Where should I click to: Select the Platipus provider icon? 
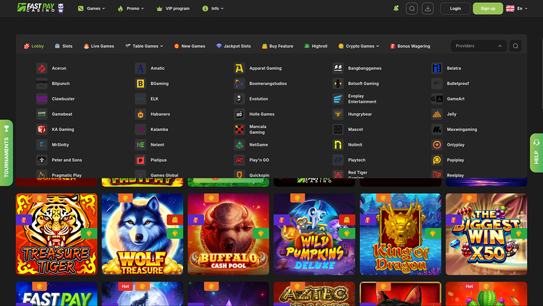pyautogui.click(x=141, y=160)
